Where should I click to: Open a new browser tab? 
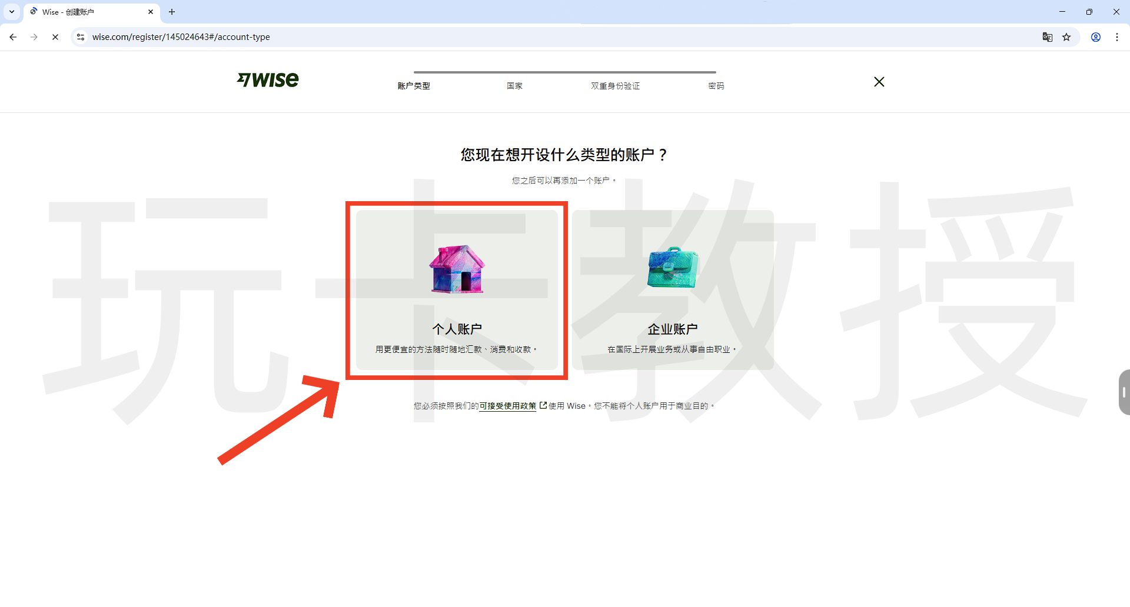(172, 12)
